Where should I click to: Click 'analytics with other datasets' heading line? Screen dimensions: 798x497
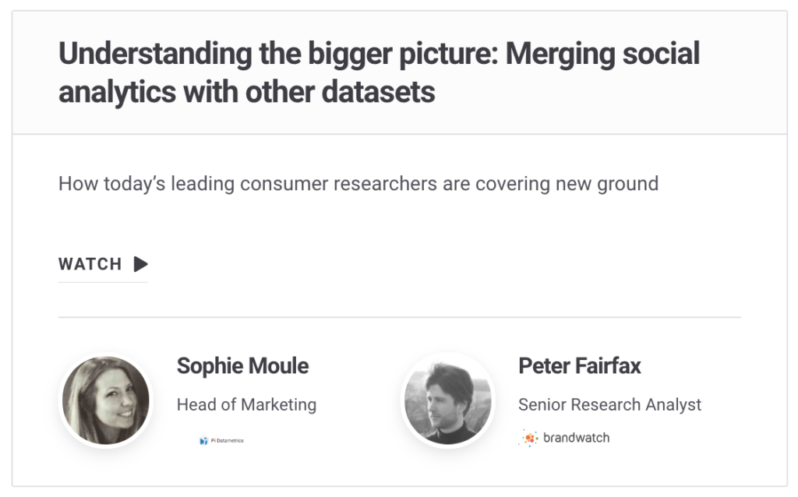point(247,92)
